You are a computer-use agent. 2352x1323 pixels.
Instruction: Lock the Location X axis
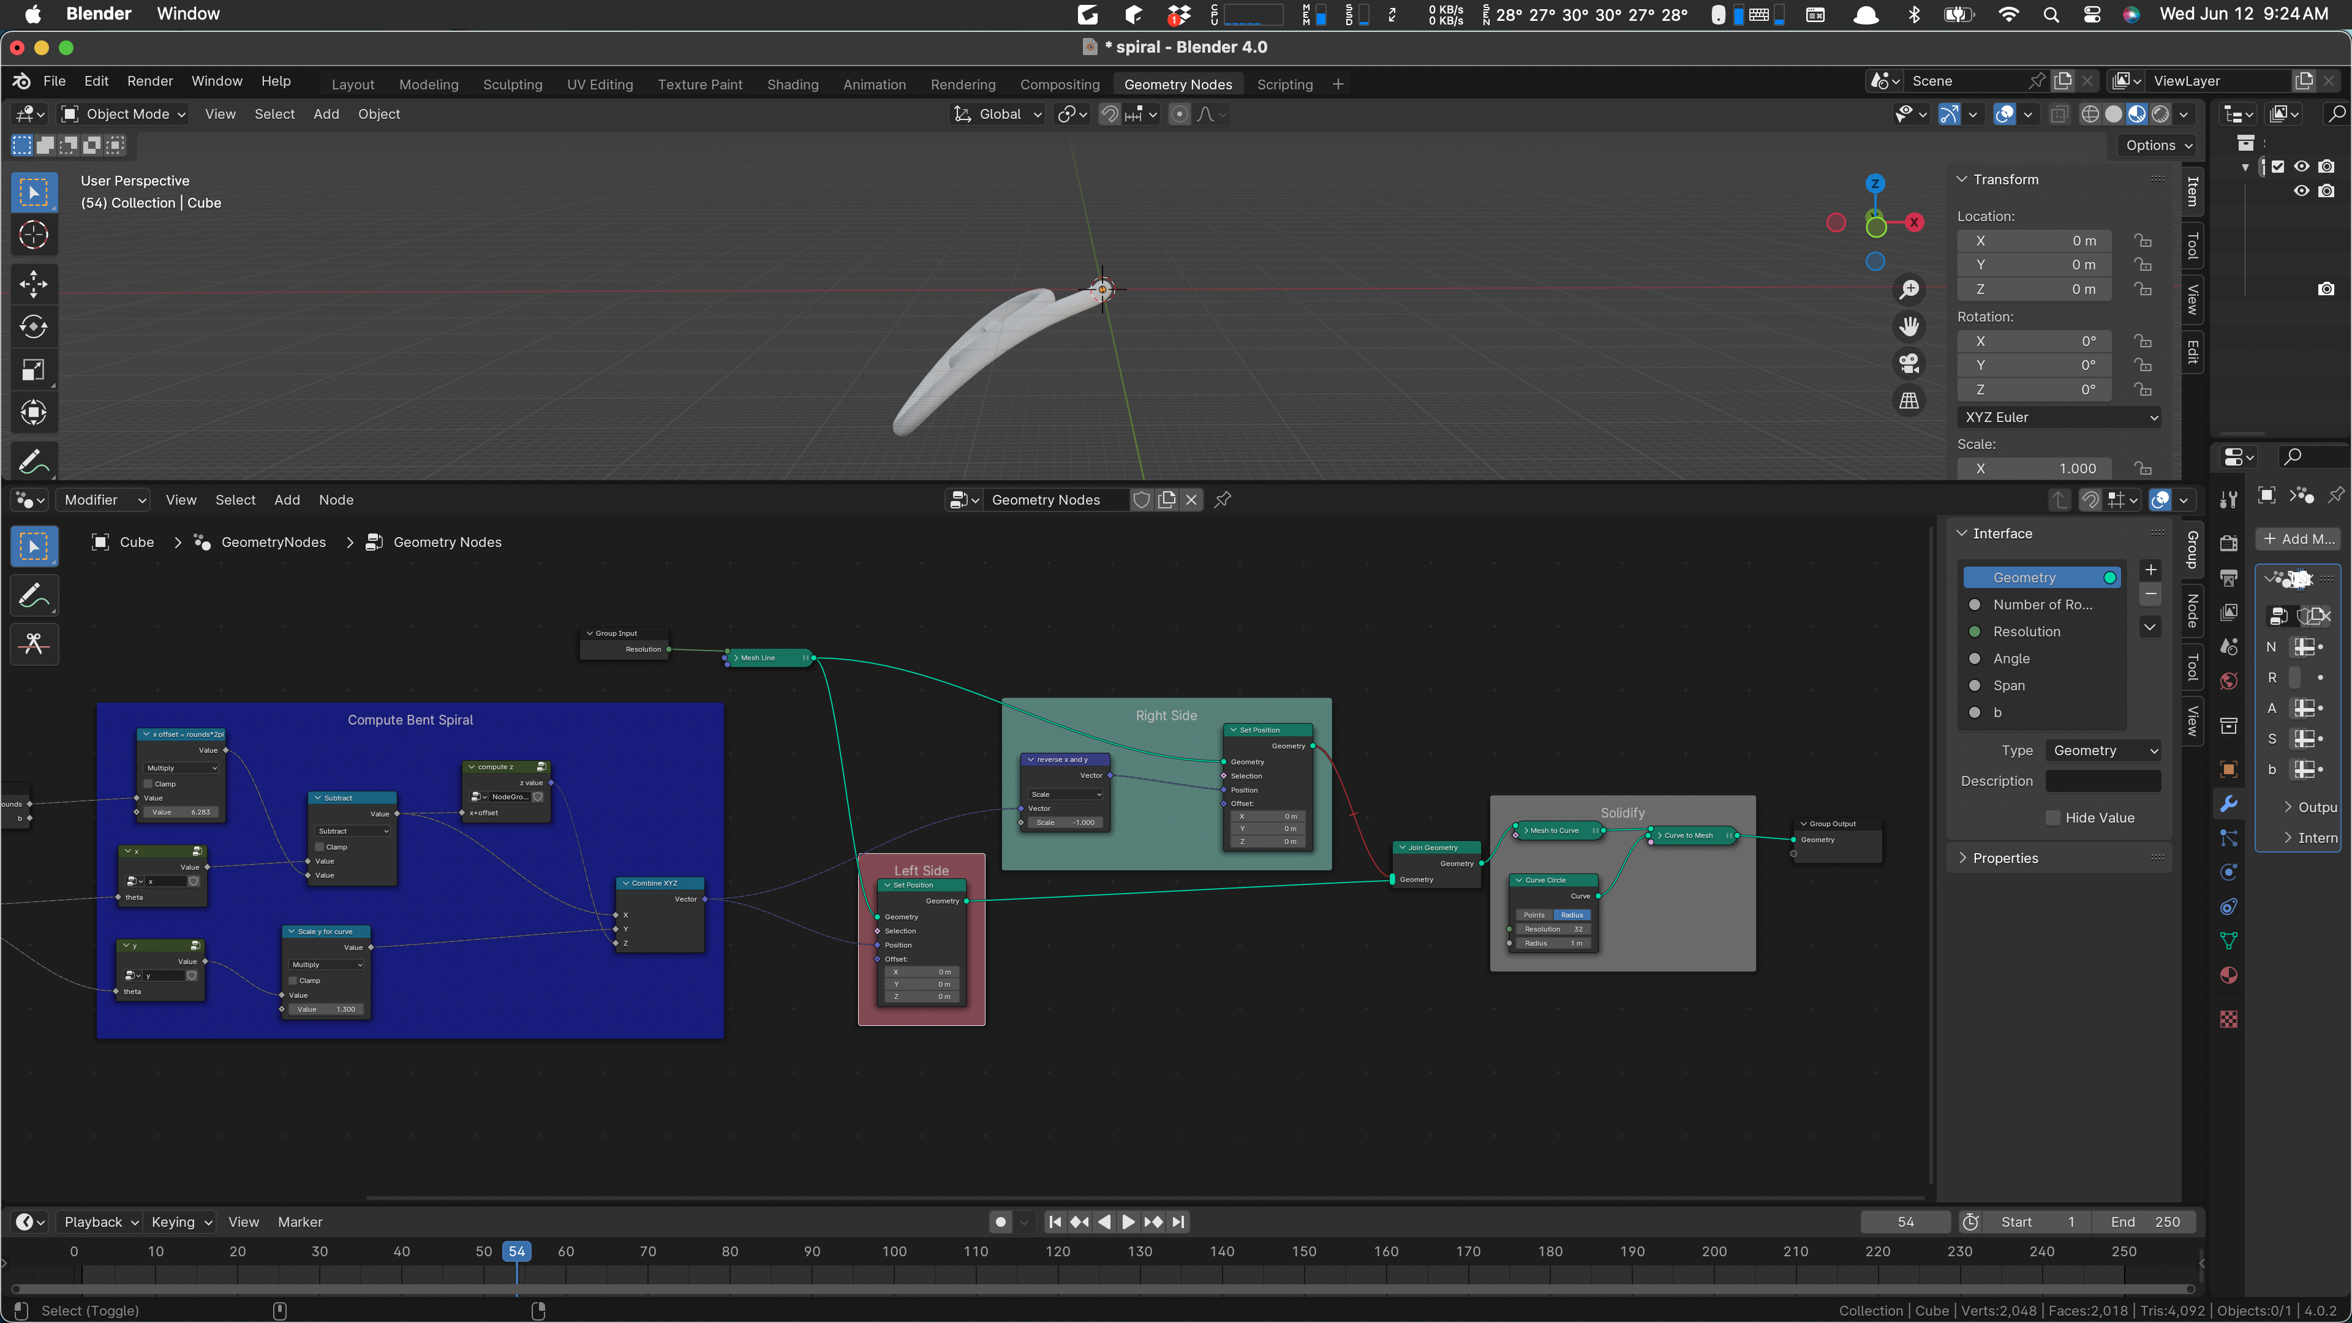point(2143,241)
